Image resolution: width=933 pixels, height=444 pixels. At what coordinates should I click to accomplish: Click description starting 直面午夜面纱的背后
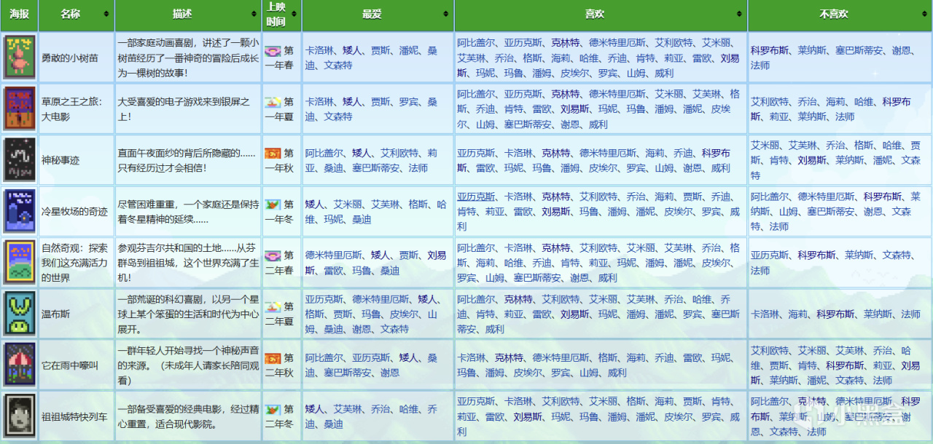tap(187, 161)
